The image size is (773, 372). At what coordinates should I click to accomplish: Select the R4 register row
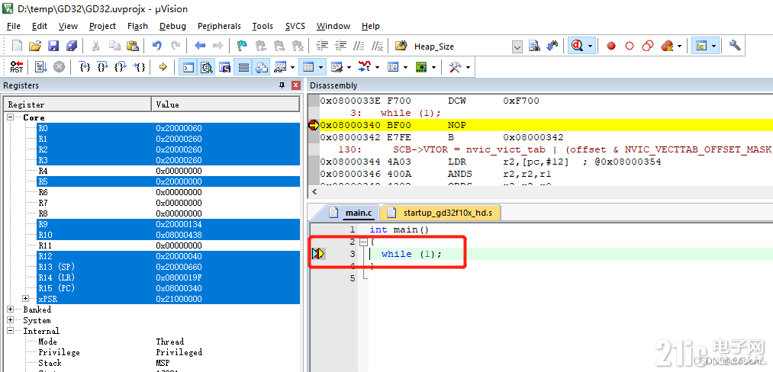point(168,171)
